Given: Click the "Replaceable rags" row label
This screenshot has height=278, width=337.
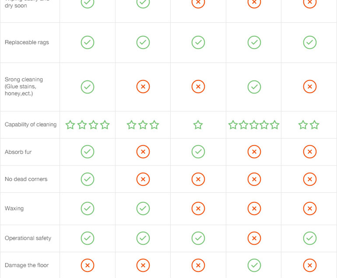Looking at the screenshot, I should (27, 42).
